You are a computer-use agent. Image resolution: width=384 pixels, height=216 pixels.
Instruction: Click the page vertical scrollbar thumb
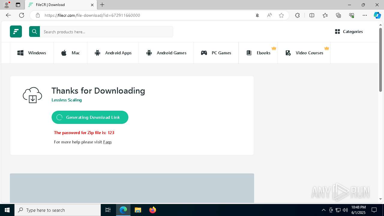click(x=380, y=59)
